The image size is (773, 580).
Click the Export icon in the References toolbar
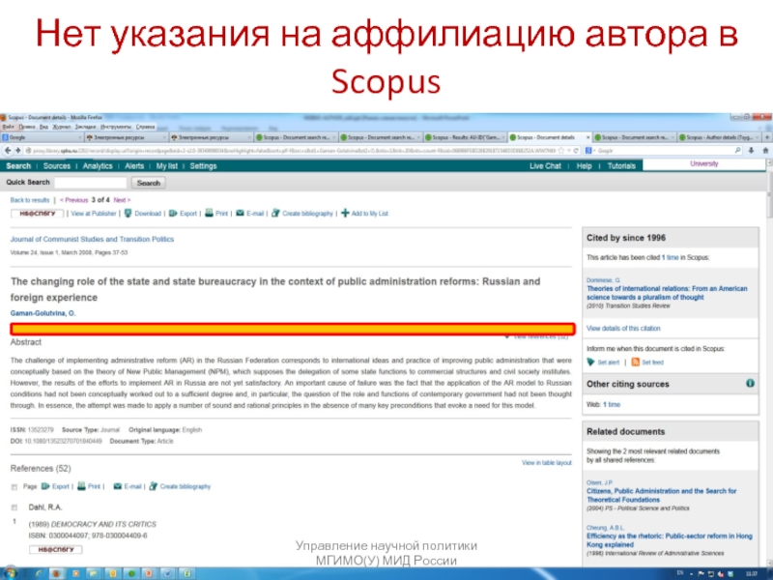[x=45, y=486]
